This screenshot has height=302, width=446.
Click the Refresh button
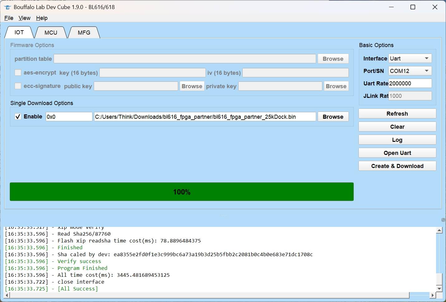pyautogui.click(x=397, y=113)
